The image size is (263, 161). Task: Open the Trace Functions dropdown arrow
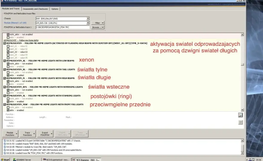click(34, 134)
